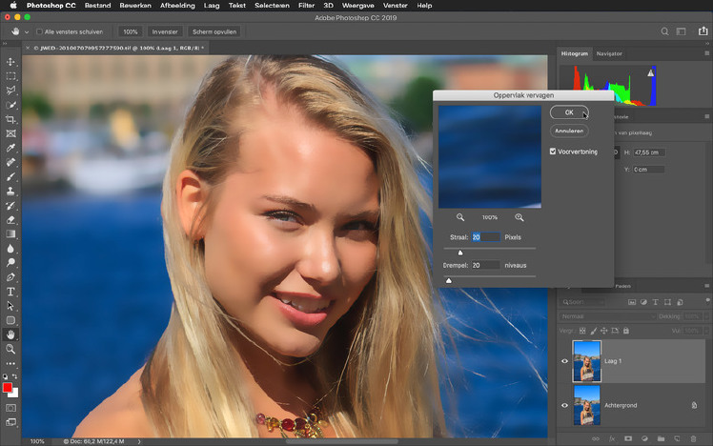
Task: Change screen mode icon at toolbar bottom
Action: 10,422
